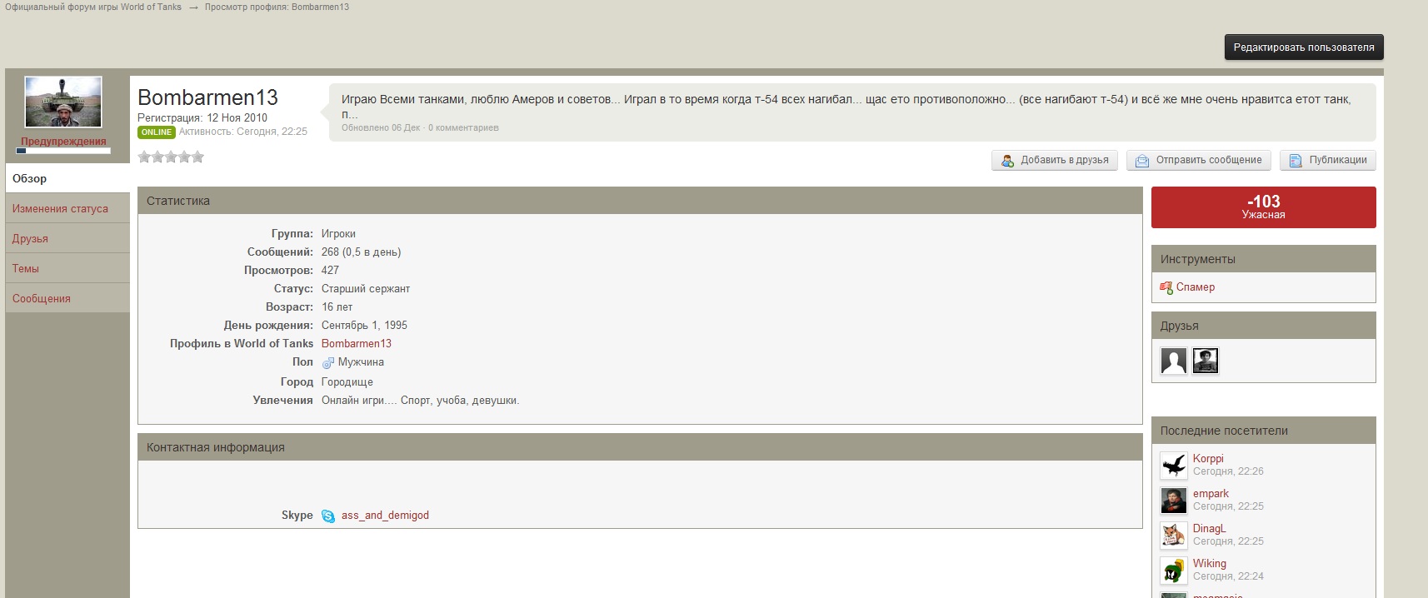This screenshot has height=598, width=1428.
Task: Open DinagL's profile link
Action: pyautogui.click(x=1209, y=529)
